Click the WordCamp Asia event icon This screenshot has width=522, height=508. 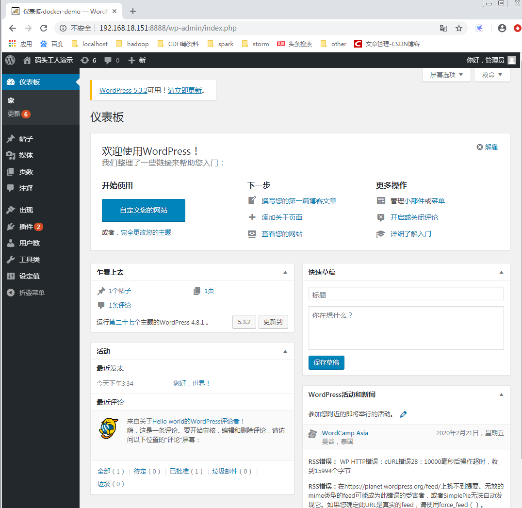pos(312,433)
